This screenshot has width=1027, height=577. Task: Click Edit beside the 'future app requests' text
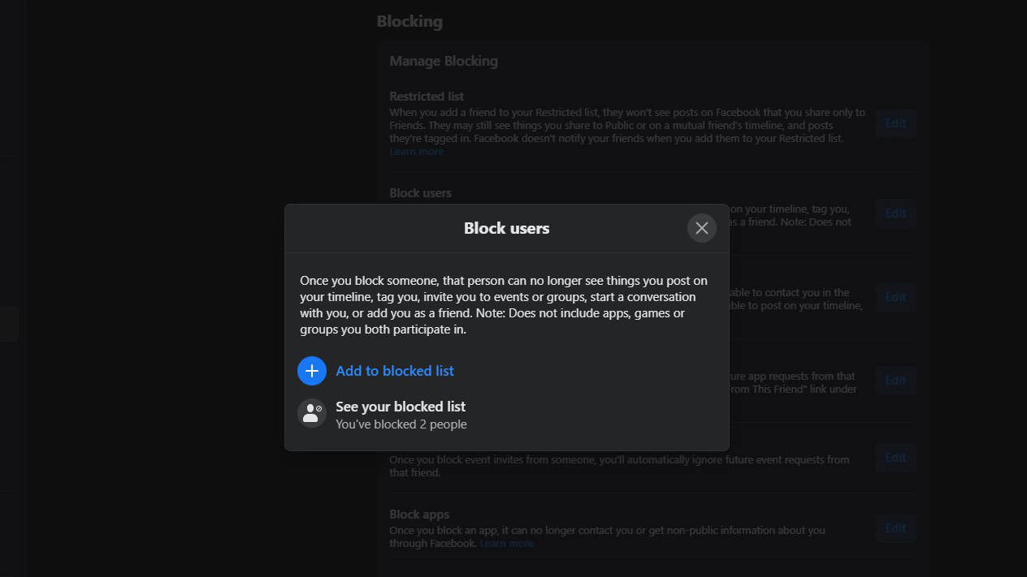pyautogui.click(x=895, y=381)
